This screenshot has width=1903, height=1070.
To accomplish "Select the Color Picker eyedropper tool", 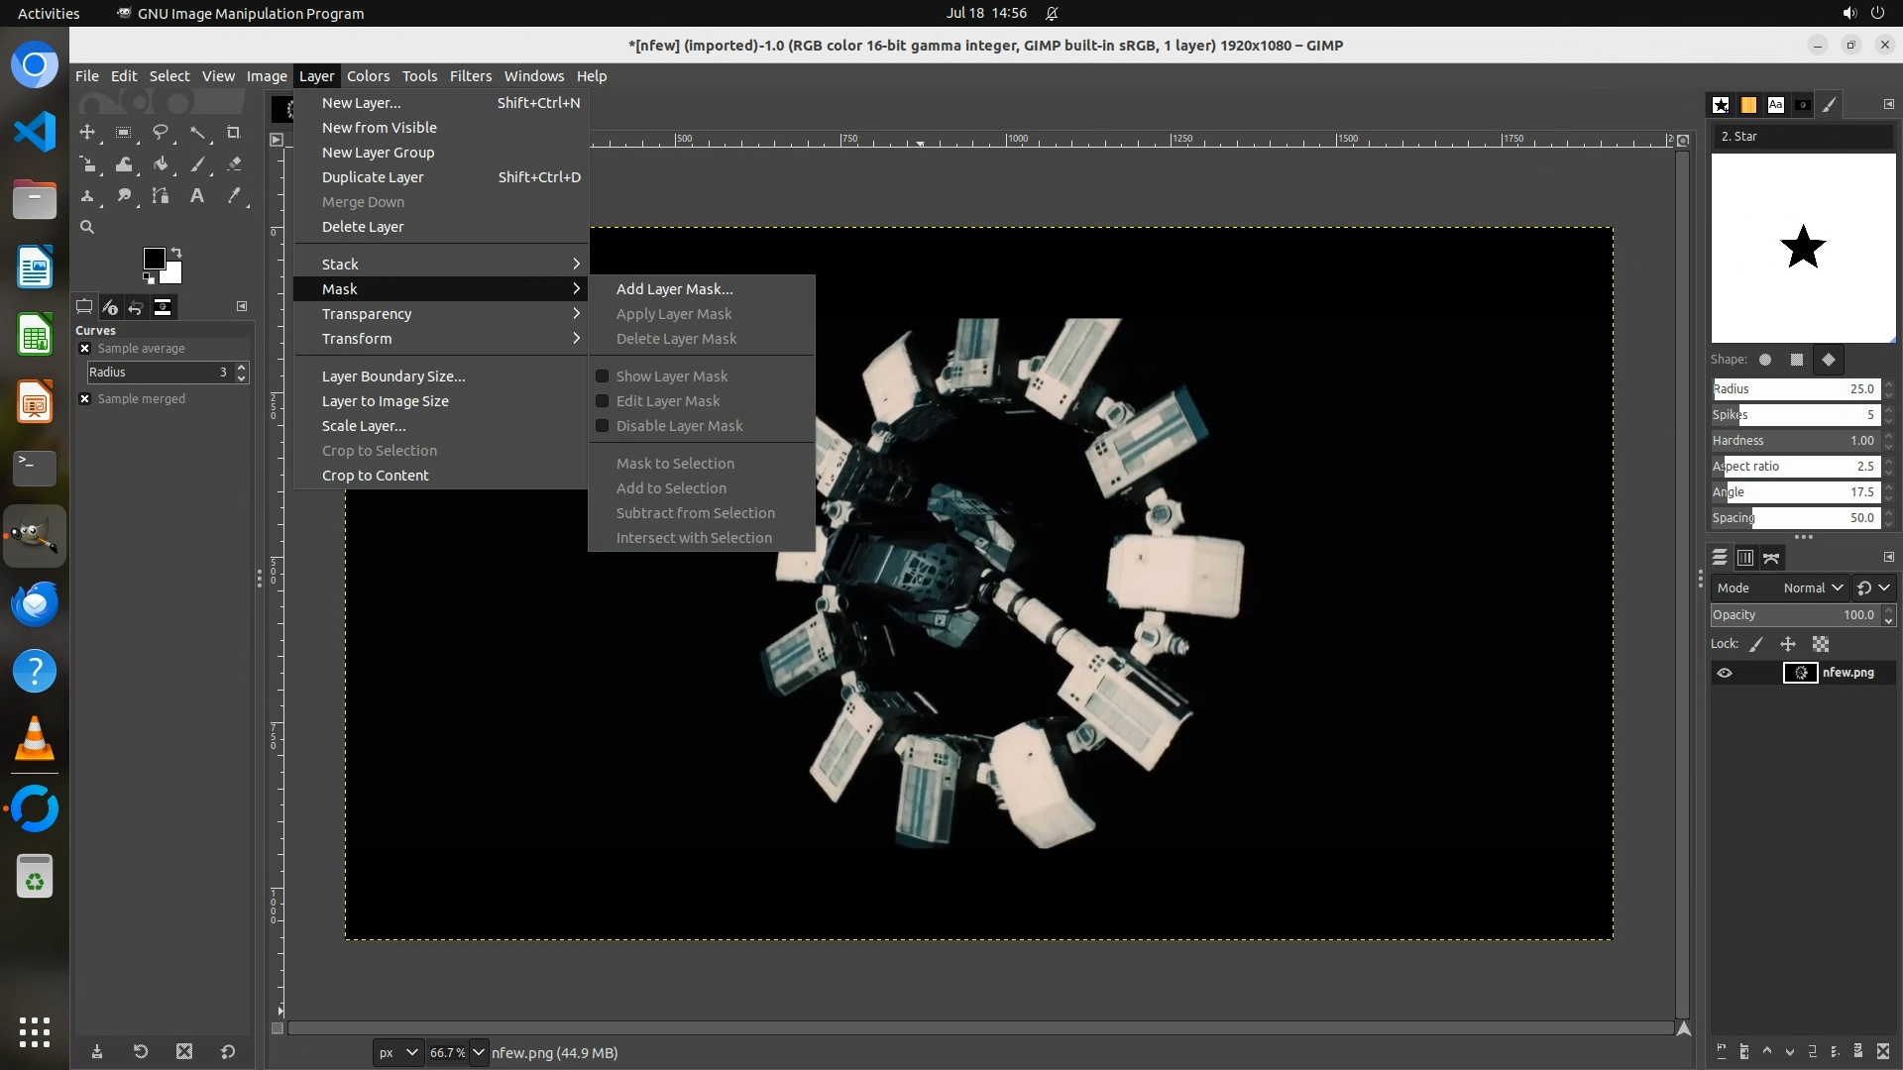I will pos(234,196).
